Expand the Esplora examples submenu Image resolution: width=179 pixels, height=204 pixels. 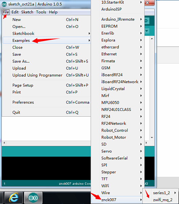[118, 40]
